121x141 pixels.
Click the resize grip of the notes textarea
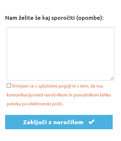coord(112,78)
